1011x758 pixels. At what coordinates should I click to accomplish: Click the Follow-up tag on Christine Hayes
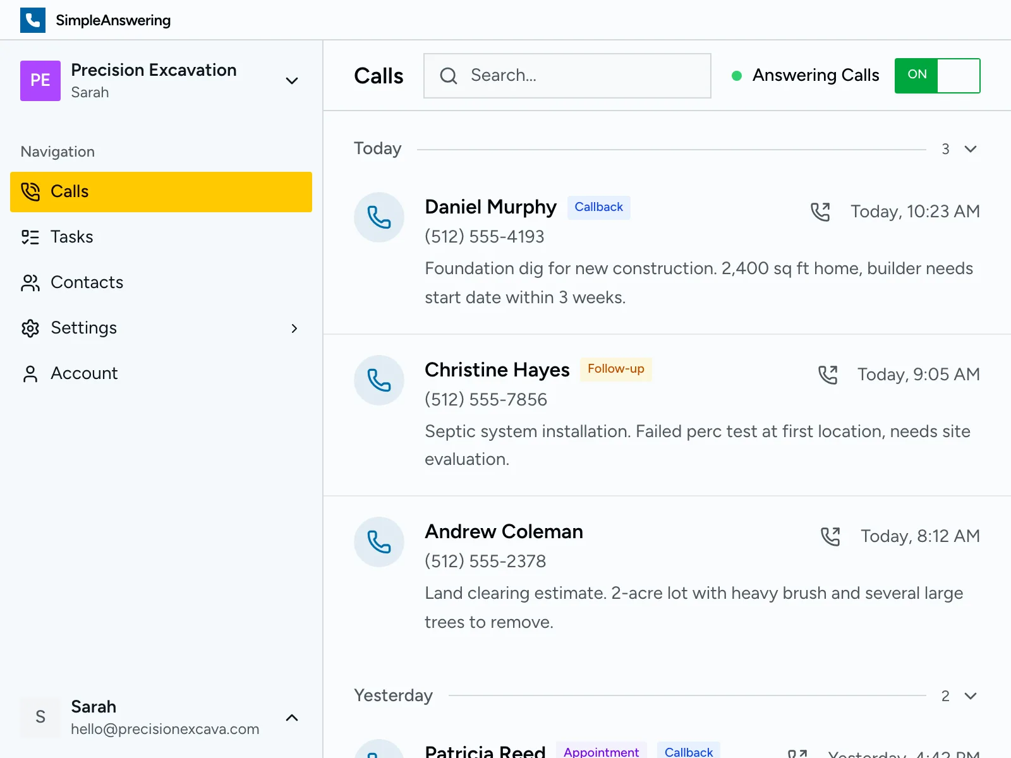pyautogui.click(x=615, y=369)
